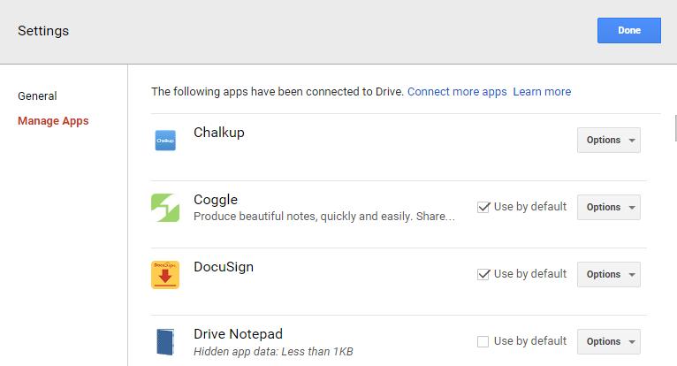Click the blue Done button

point(629,30)
